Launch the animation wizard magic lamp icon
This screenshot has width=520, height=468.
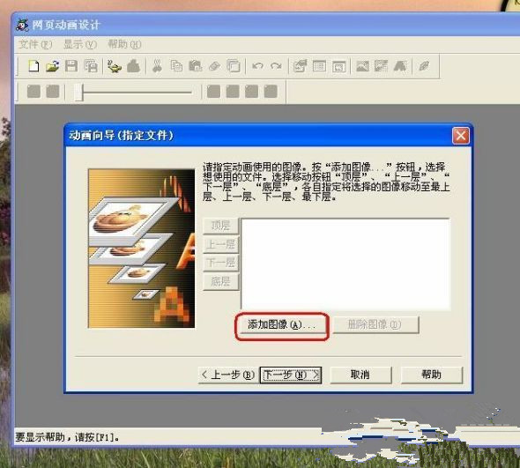[x=115, y=66]
